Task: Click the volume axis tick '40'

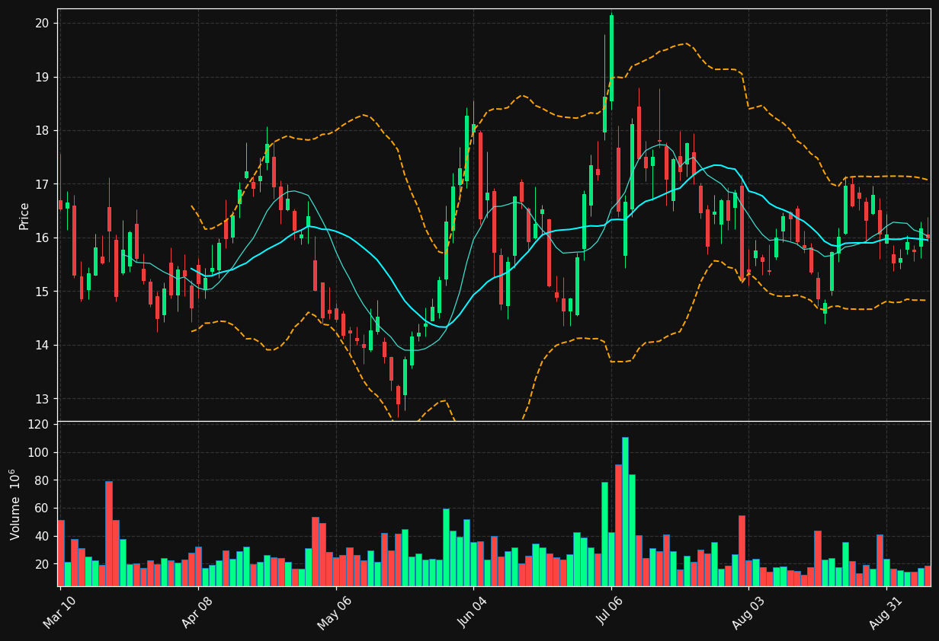Action: point(42,537)
